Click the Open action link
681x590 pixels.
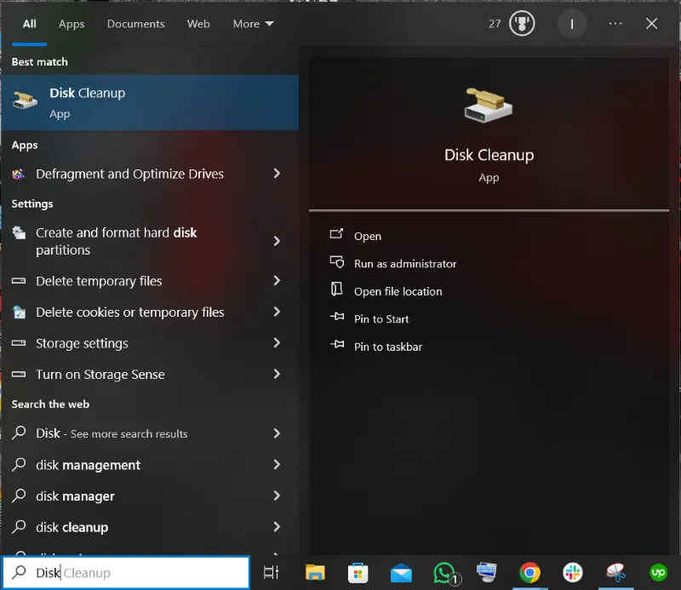[367, 236]
